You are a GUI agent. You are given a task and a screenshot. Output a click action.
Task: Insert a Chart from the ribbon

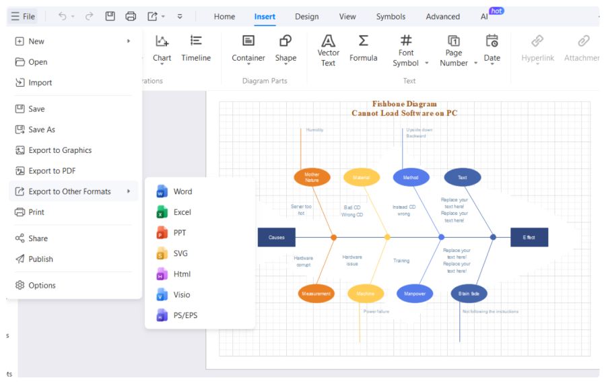click(162, 49)
